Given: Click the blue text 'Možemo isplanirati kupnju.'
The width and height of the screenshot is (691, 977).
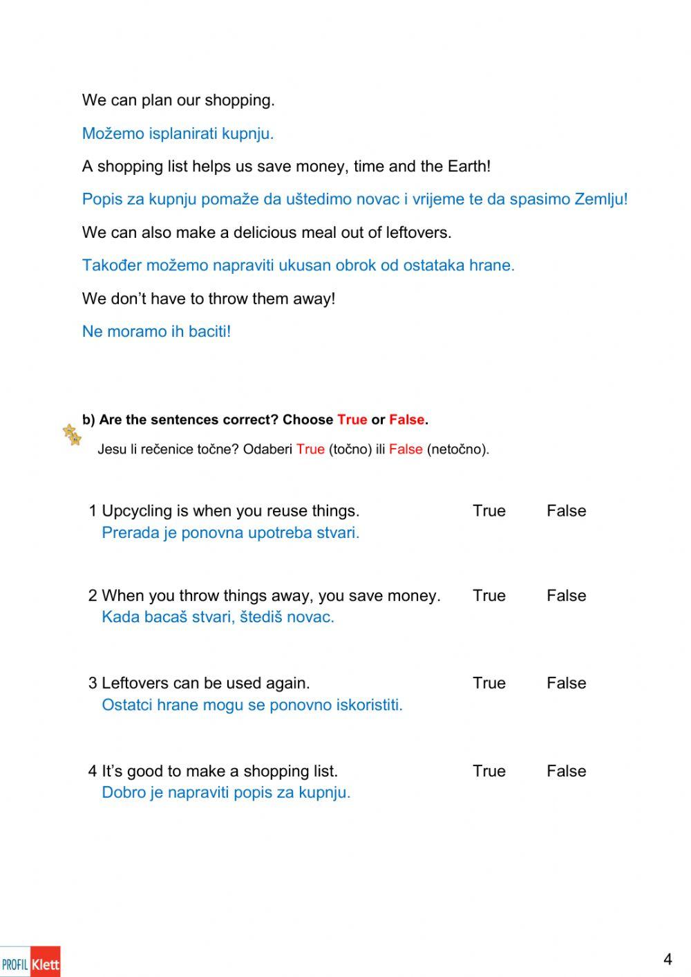Looking at the screenshot, I should tap(178, 133).
